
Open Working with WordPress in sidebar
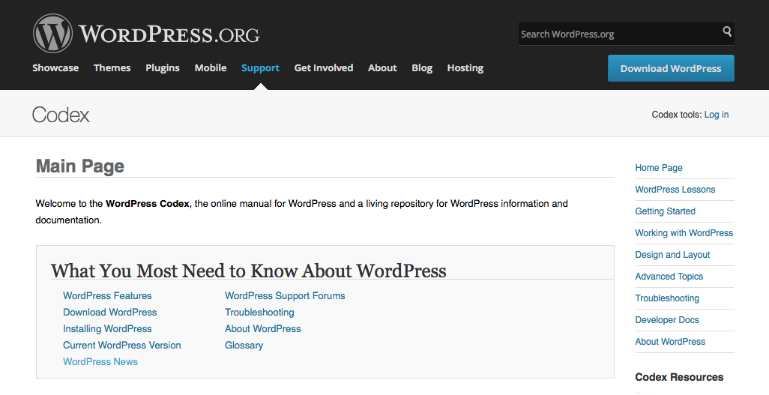(x=684, y=233)
